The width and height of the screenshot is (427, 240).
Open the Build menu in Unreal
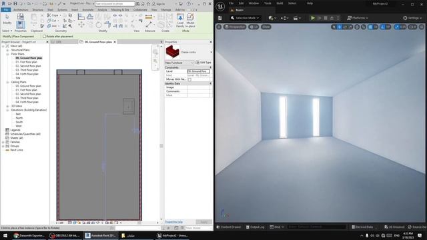click(280, 3)
